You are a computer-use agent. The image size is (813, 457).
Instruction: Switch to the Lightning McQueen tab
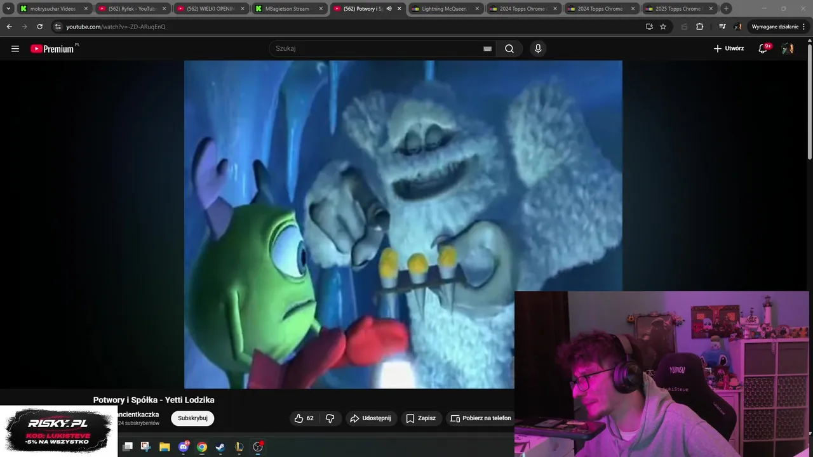(x=445, y=9)
